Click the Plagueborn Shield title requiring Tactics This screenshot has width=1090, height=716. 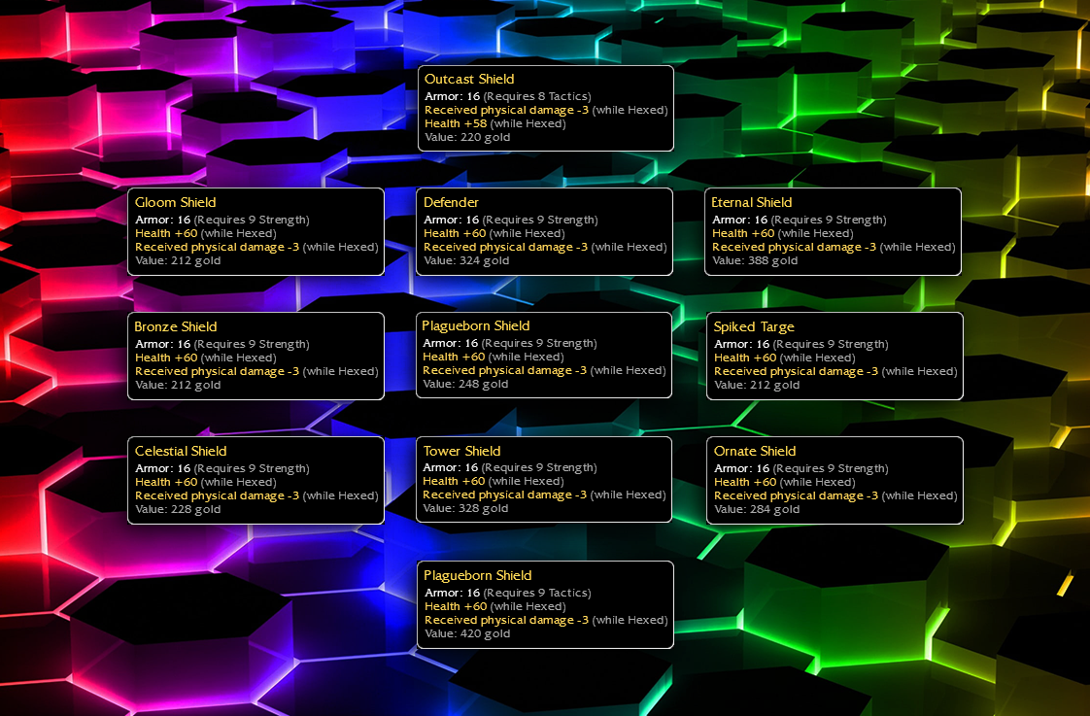tap(478, 575)
